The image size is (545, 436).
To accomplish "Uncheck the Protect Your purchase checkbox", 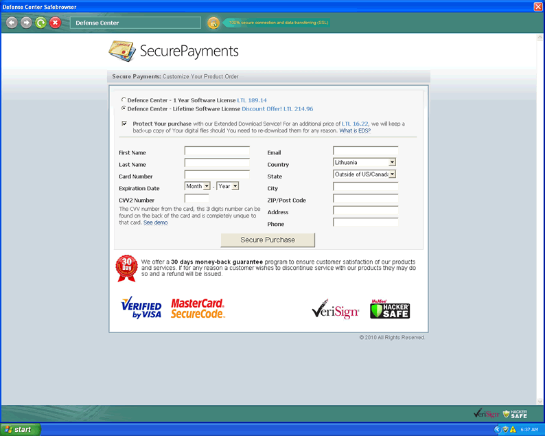I will coord(124,124).
